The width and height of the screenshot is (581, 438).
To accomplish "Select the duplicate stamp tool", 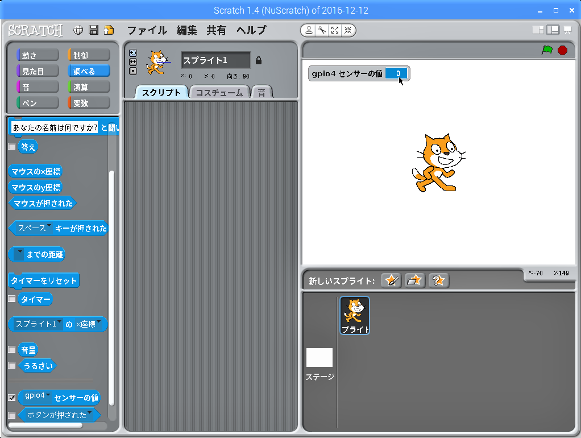I will (309, 30).
